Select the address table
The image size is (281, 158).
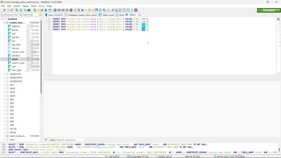16,26
